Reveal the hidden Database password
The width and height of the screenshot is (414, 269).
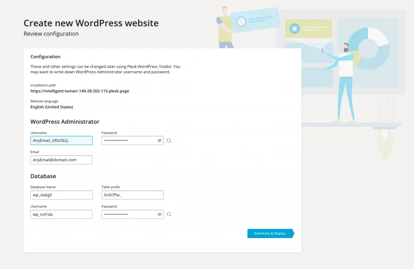click(x=159, y=214)
